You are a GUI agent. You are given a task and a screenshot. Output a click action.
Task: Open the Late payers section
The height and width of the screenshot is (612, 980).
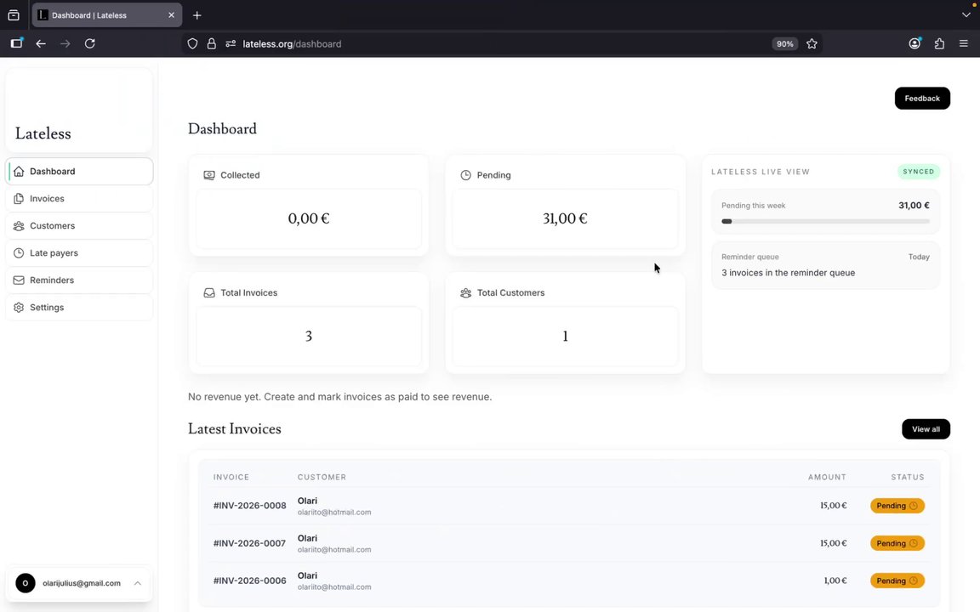pos(79,253)
